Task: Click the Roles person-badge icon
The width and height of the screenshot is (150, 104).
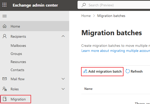Action: (x=5, y=89)
